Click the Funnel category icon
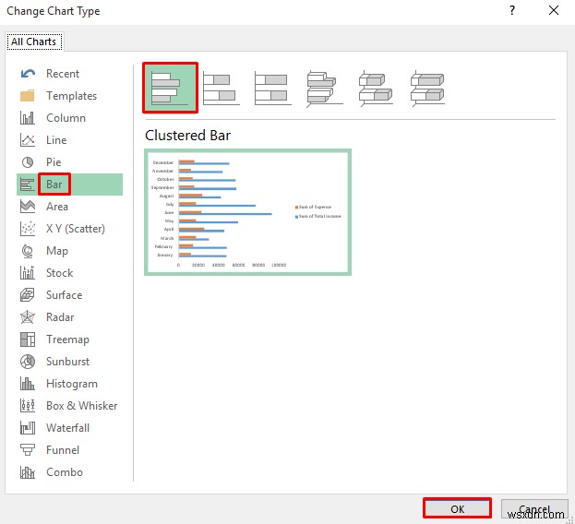The width and height of the screenshot is (575, 524). [28, 450]
